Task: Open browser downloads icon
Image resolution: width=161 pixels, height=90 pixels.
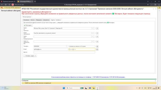Action: coord(159,5)
